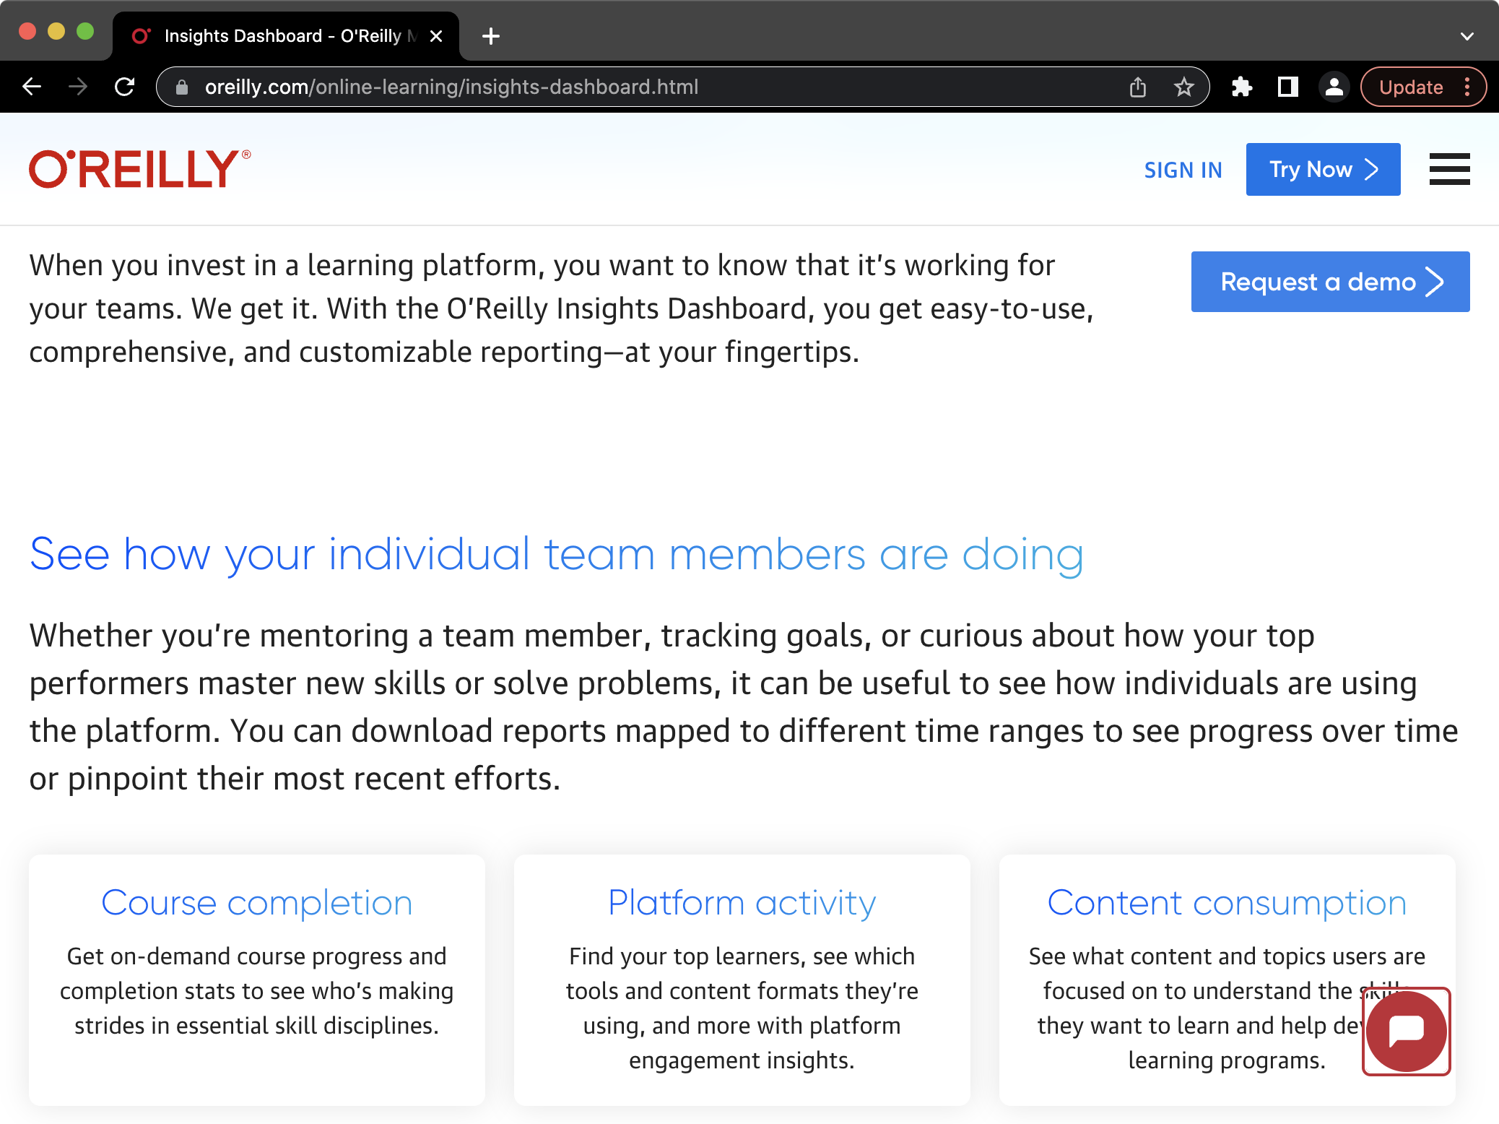This screenshot has width=1499, height=1124.
Task: Bookmark this page with the star icon
Action: pyautogui.click(x=1183, y=87)
